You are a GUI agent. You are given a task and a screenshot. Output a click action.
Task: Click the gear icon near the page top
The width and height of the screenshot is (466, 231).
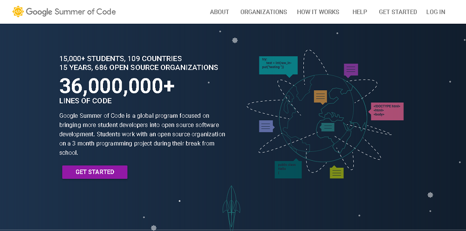tap(235, 41)
